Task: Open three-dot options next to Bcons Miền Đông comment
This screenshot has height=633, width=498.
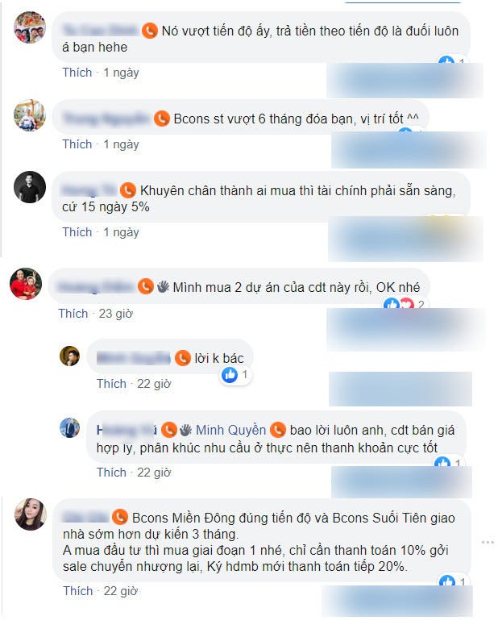Action: [488, 542]
